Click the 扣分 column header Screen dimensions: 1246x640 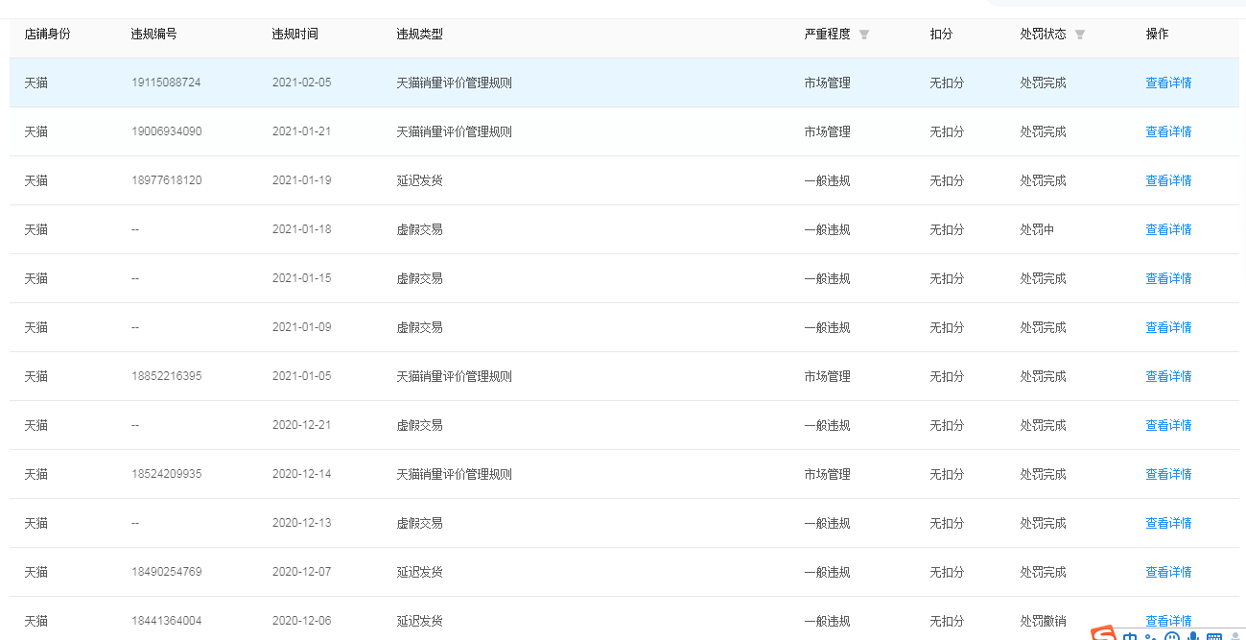tap(941, 34)
